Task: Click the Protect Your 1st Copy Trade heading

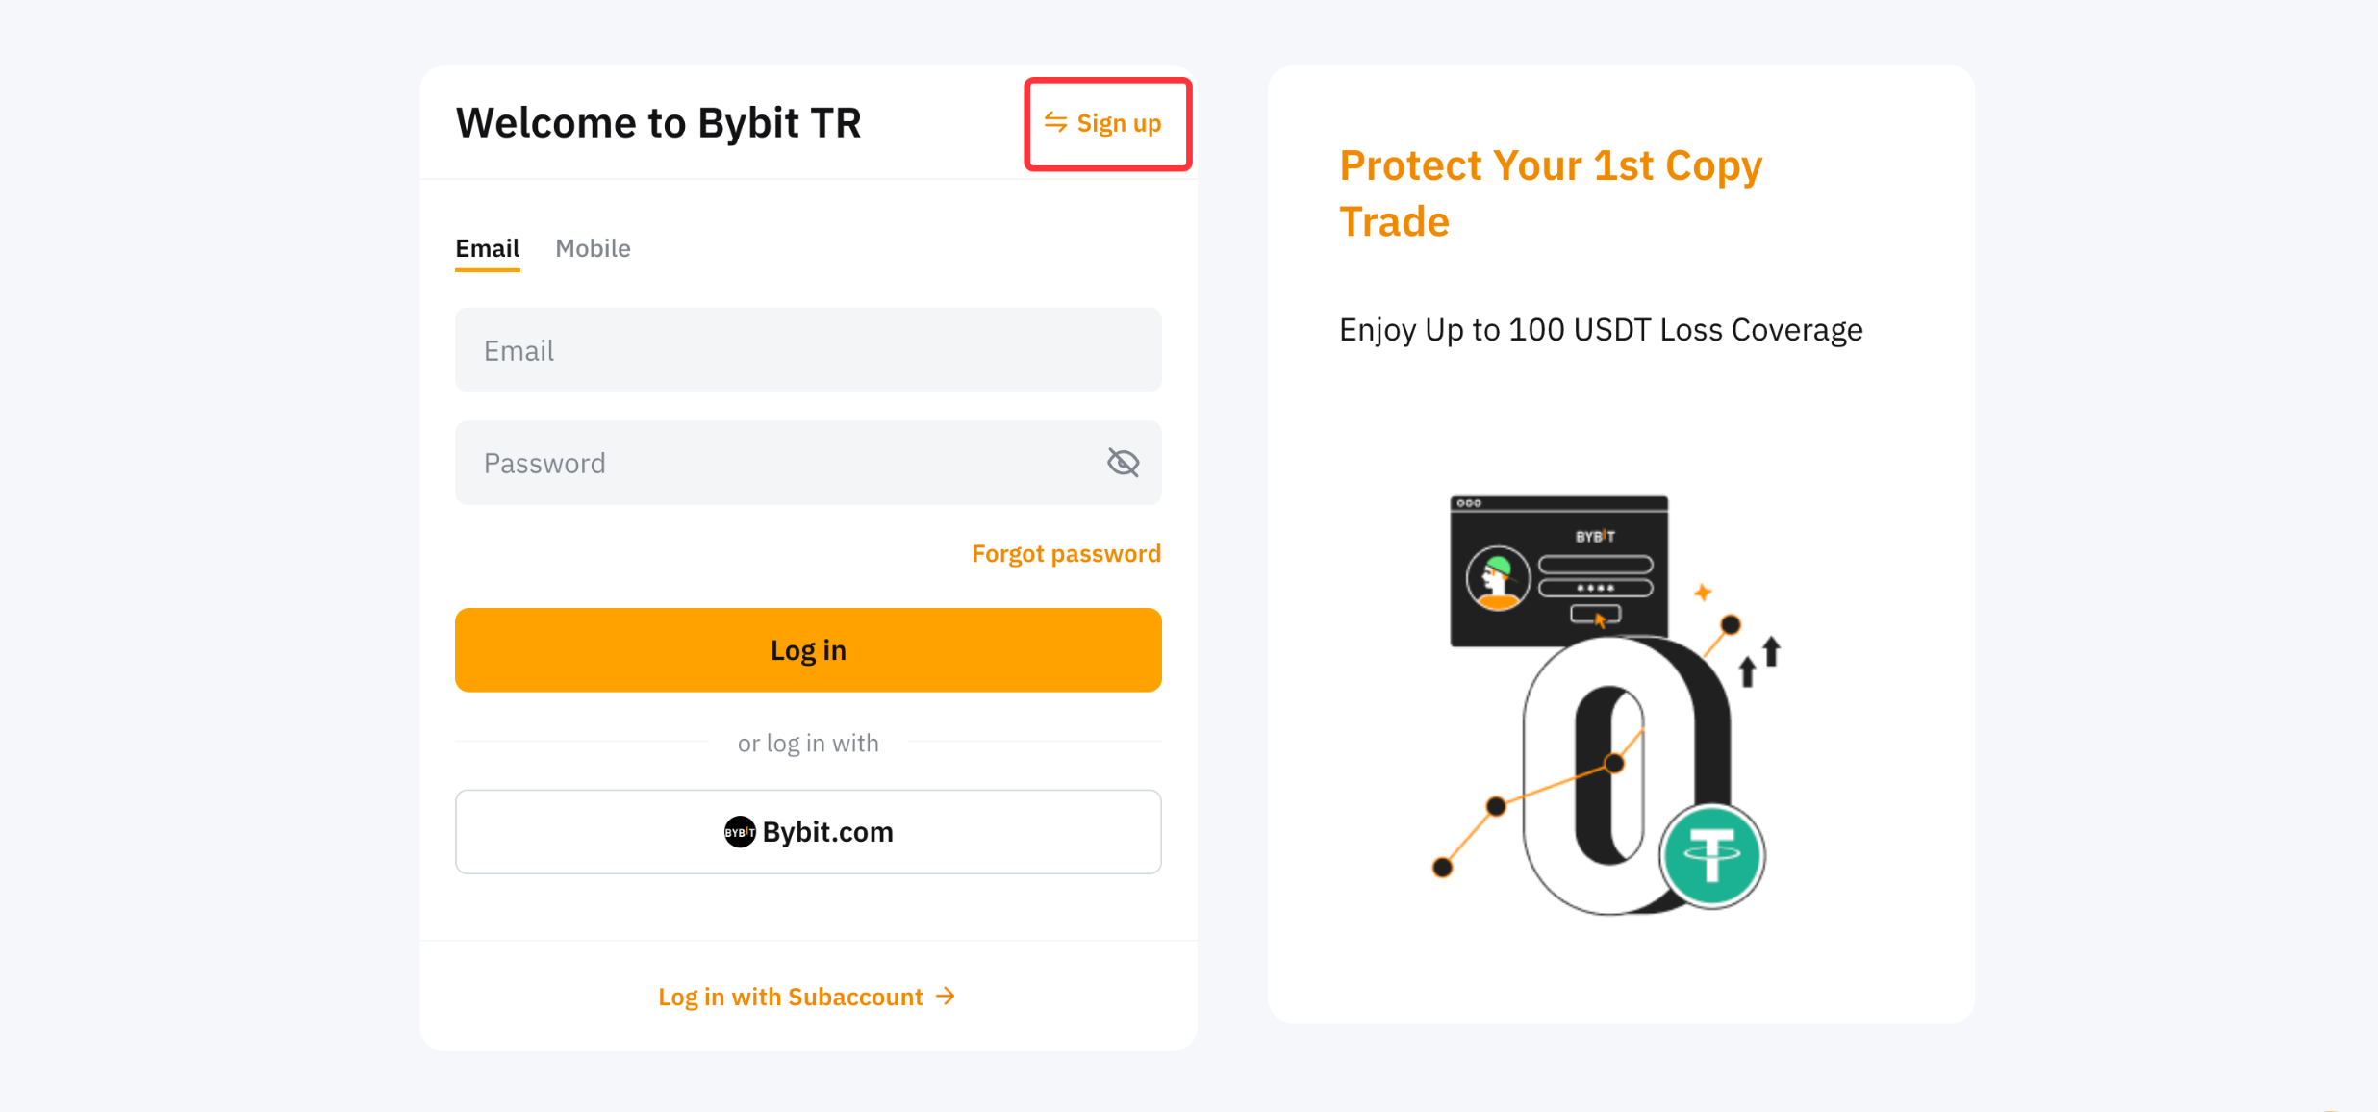Action: tap(1550, 193)
